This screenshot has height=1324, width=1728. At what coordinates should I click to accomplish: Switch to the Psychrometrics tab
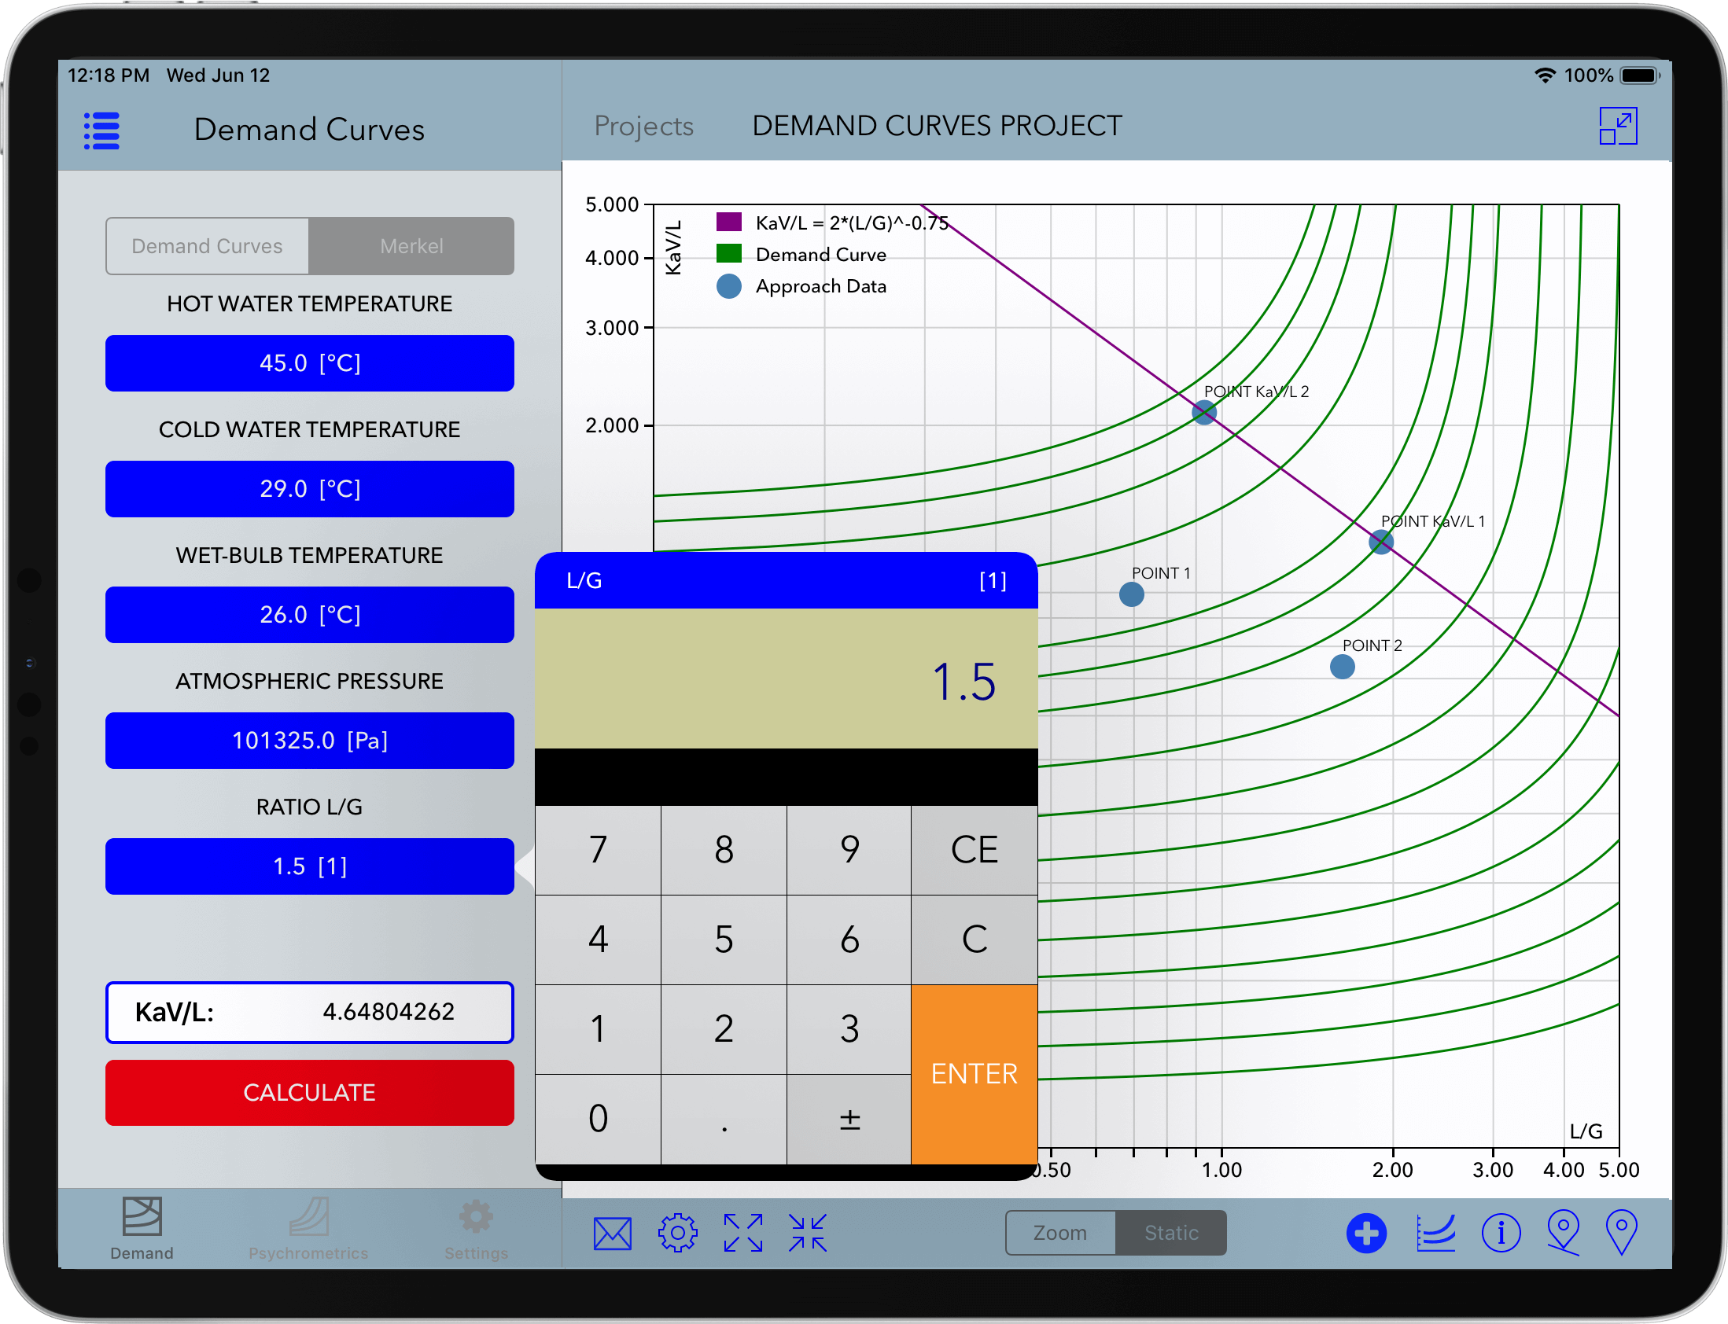tap(308, 1230)
